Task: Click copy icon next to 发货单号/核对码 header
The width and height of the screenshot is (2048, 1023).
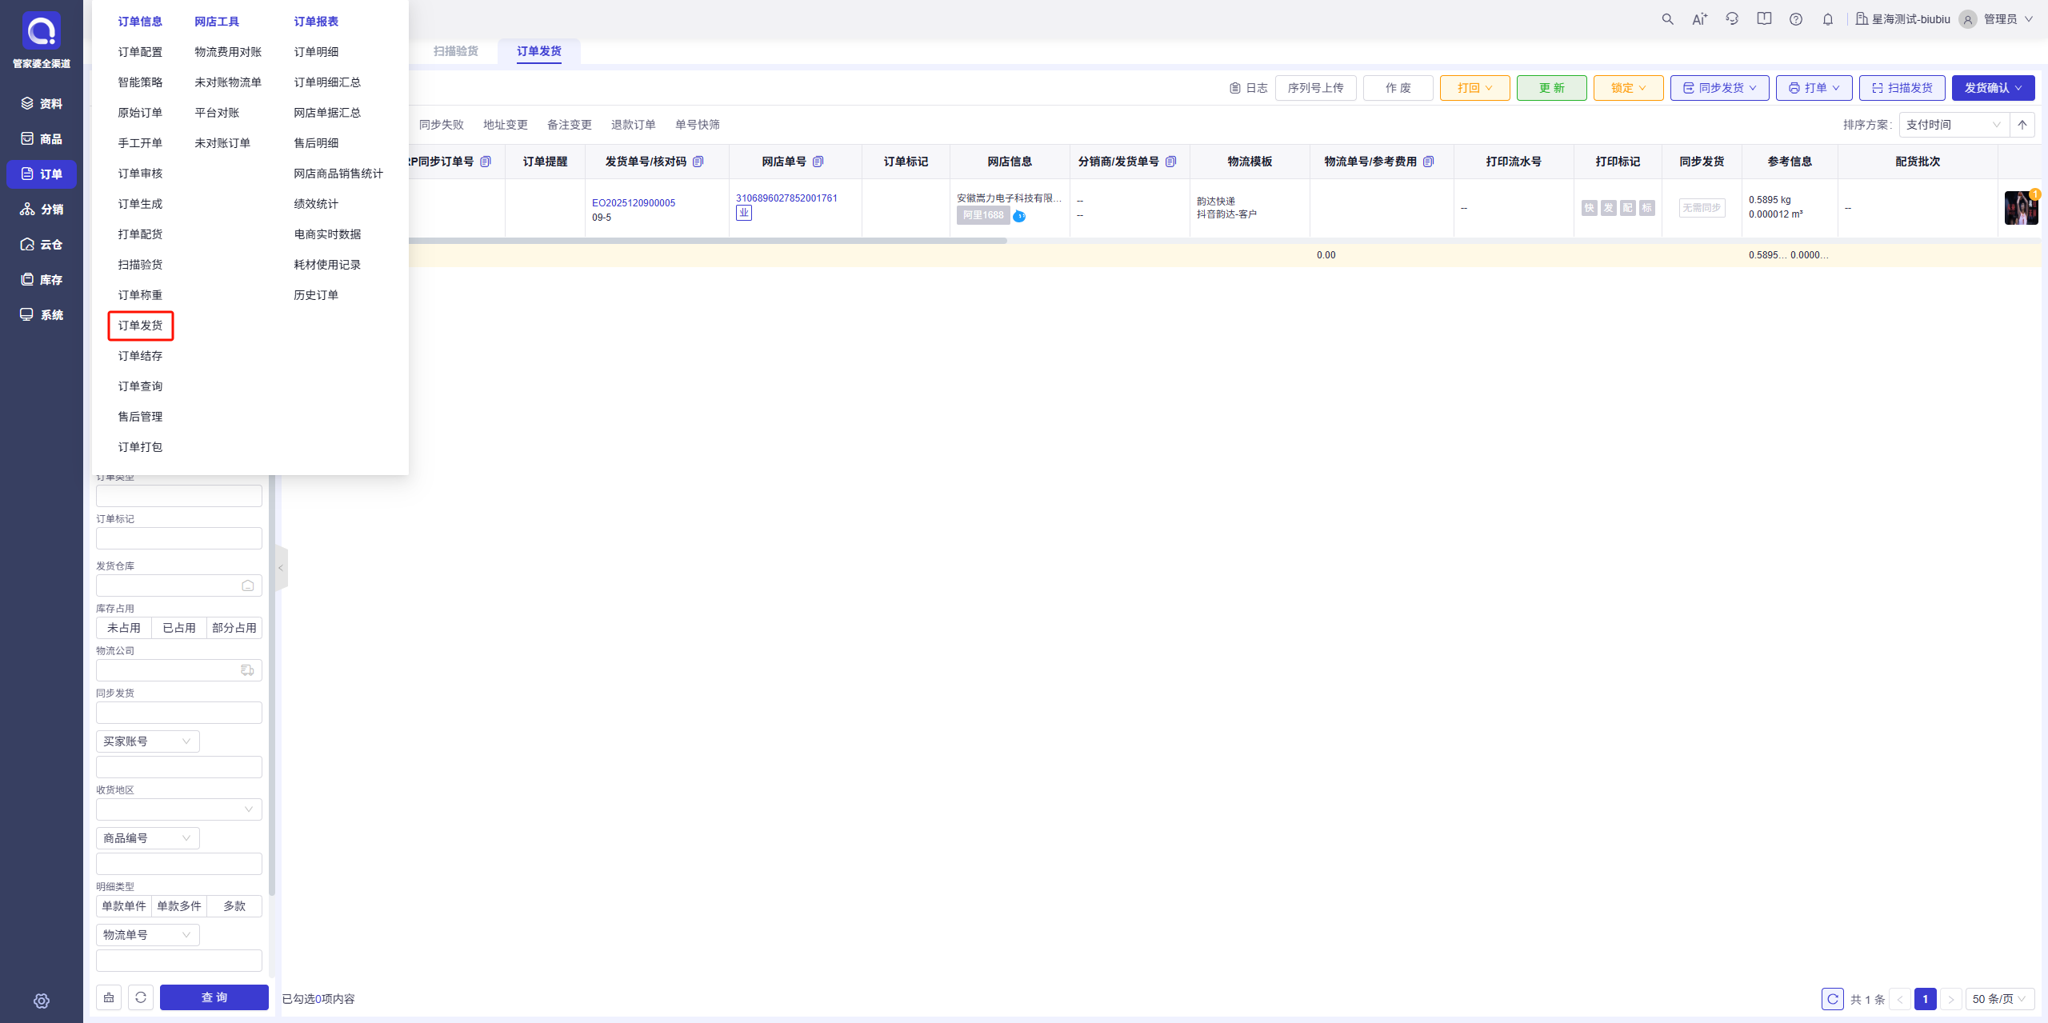Action: click(698, 162)
